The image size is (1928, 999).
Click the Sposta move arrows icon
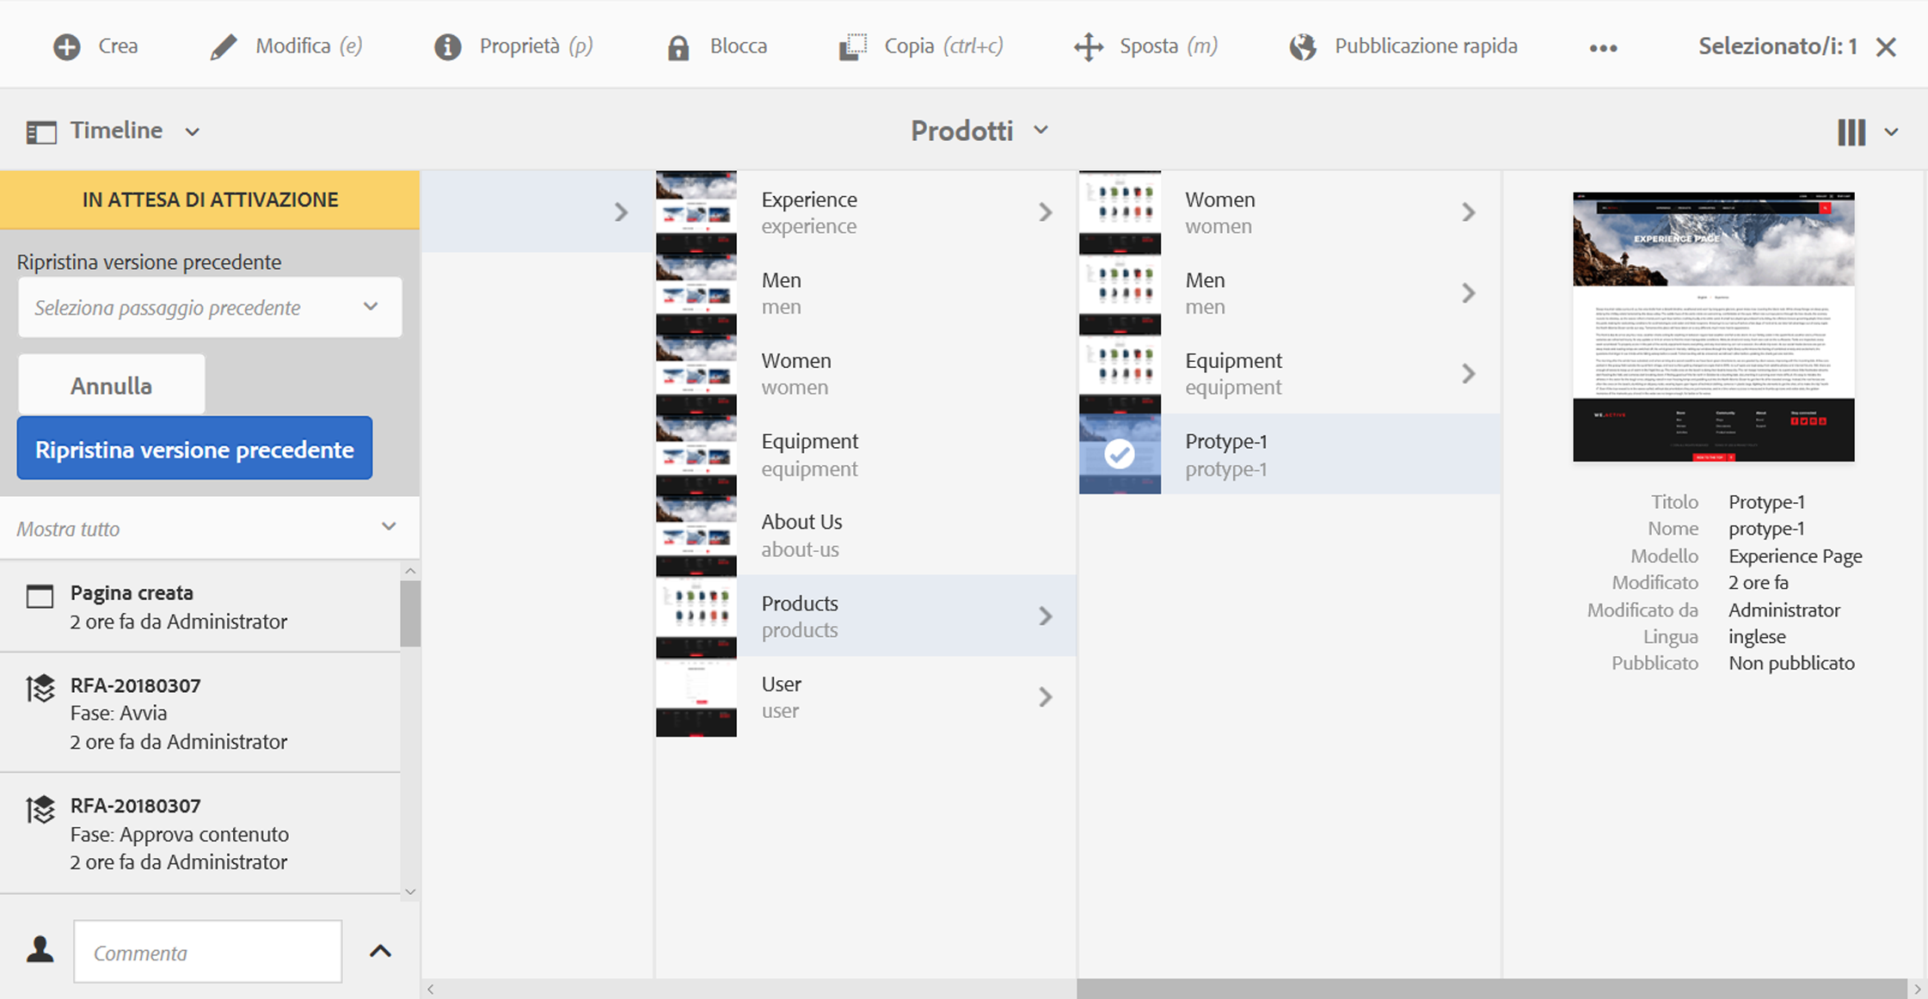point(1089,46)
